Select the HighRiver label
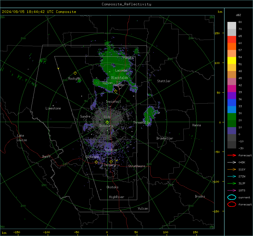The image size is (253, 236). [x=117, y=197]
